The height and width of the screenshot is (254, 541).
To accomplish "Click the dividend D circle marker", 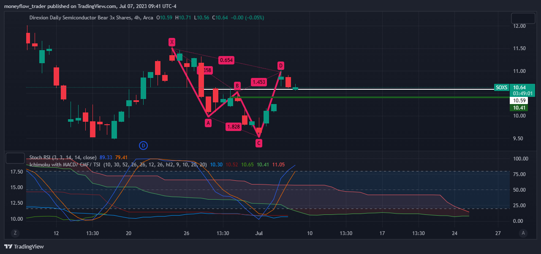I will click(143, 146).
